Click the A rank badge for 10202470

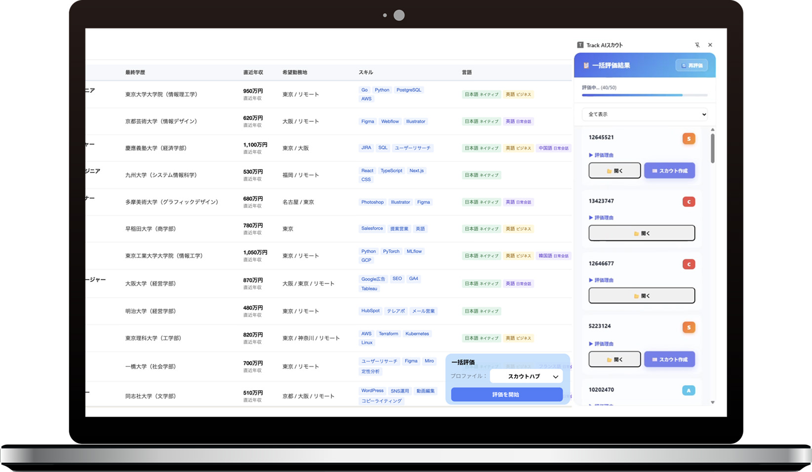(689, 391)
